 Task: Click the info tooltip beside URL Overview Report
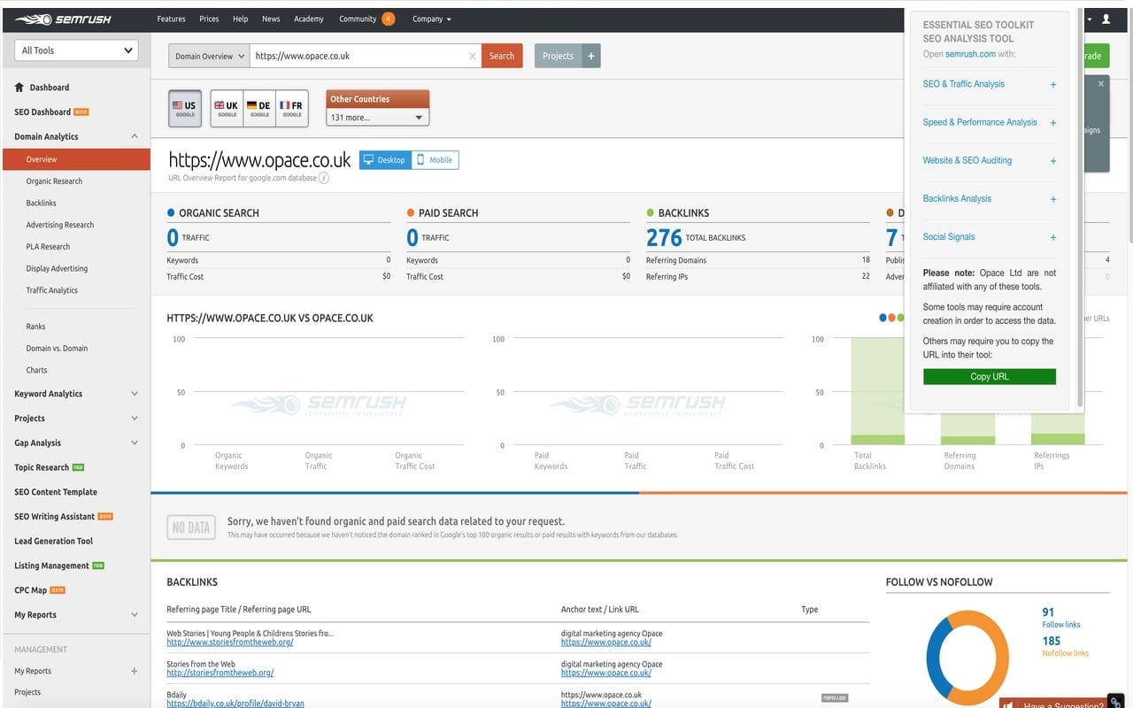point(325,177)
